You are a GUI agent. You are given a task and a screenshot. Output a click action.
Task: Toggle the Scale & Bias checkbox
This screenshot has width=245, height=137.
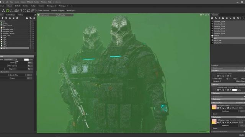(x=212, y=79)
